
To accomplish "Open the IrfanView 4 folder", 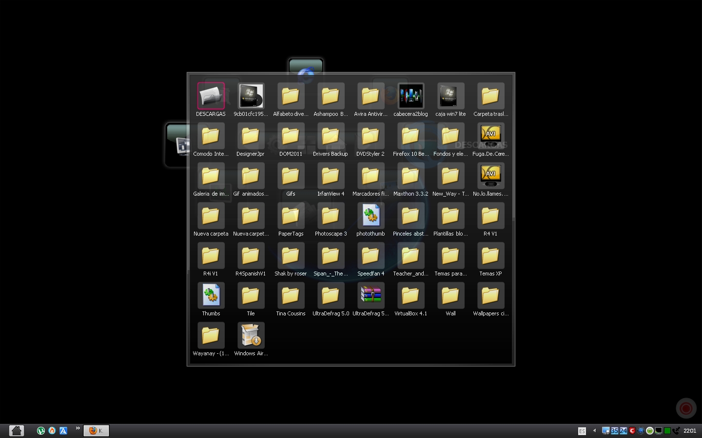I will click(331, 176).
